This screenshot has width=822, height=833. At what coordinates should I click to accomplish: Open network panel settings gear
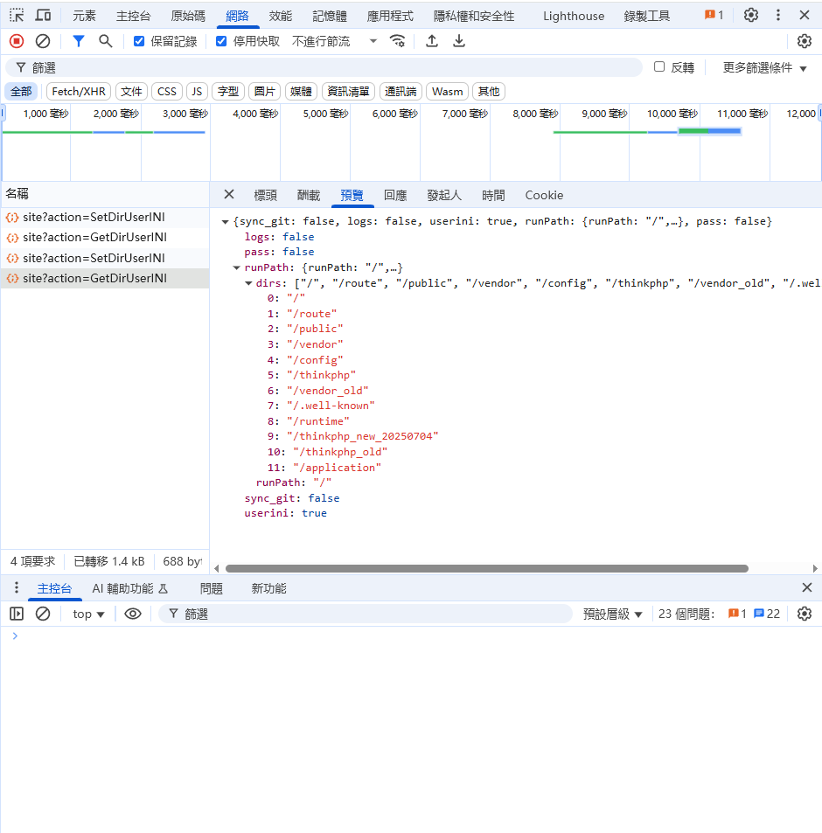[805, 41]
